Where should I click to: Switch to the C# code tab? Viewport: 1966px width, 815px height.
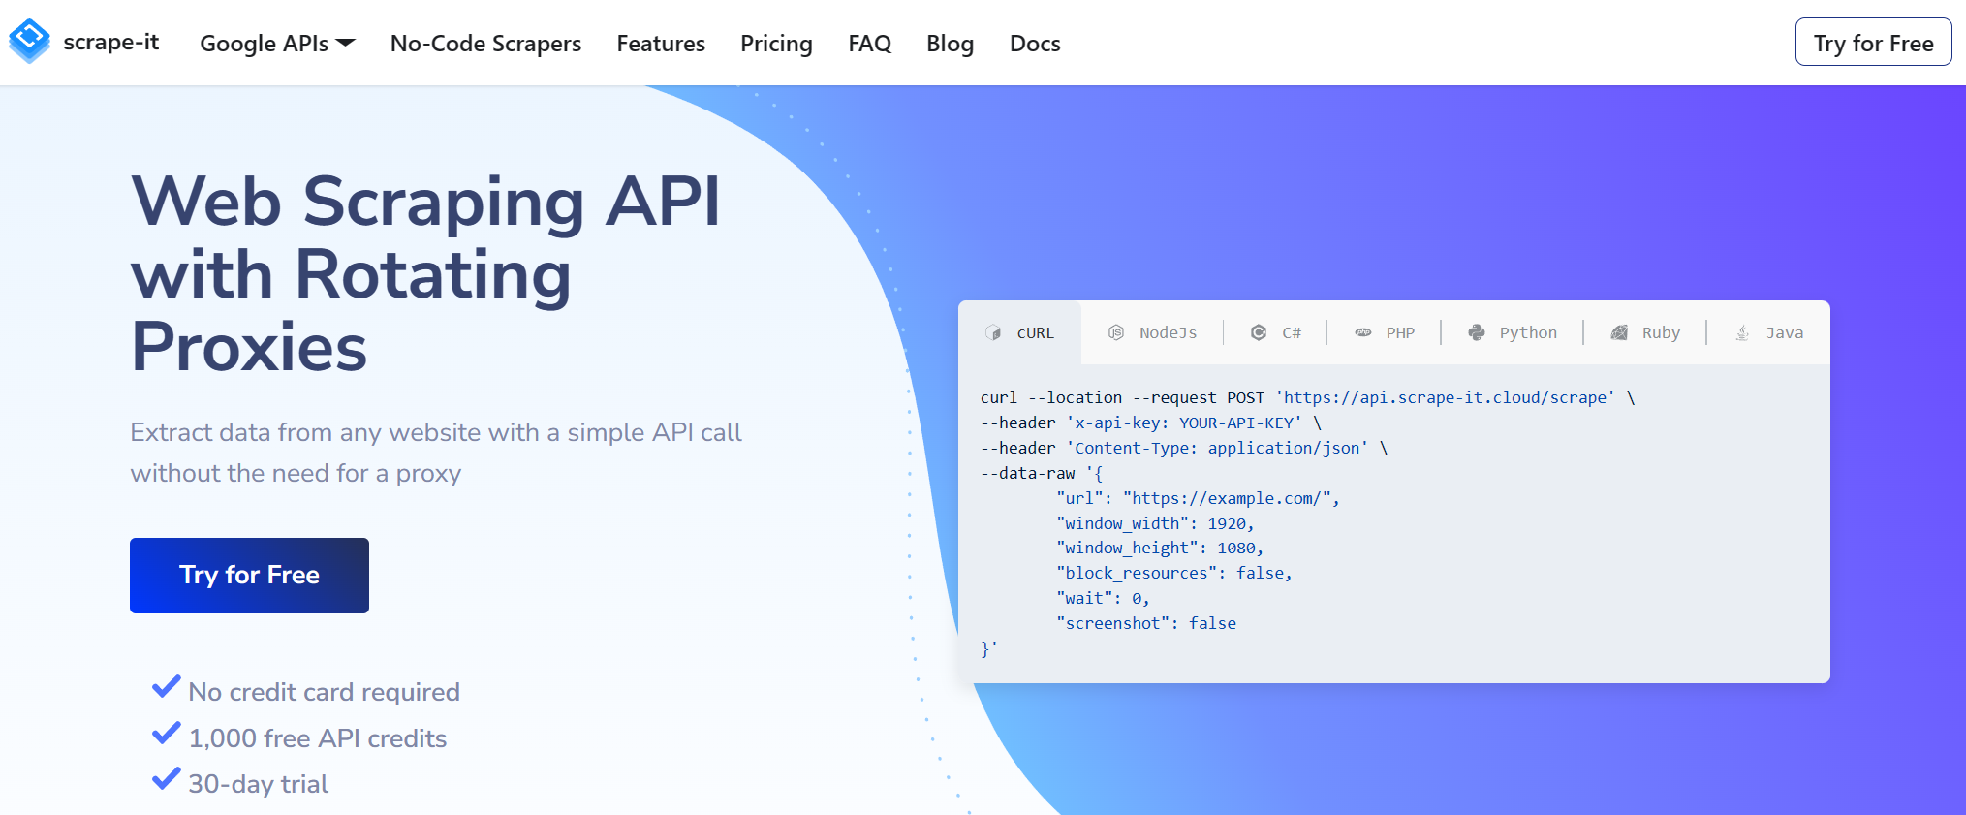(x=1275, y=332)
